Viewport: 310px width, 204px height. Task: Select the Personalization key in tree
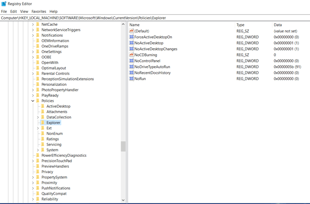(x=54, y=84)
